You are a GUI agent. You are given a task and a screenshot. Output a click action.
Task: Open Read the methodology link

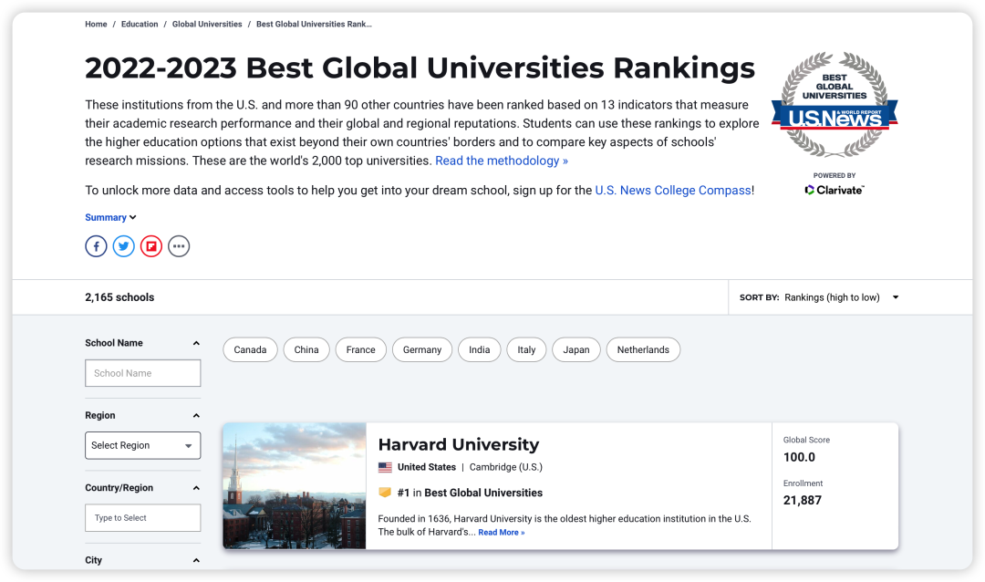[x=501, y=161]
